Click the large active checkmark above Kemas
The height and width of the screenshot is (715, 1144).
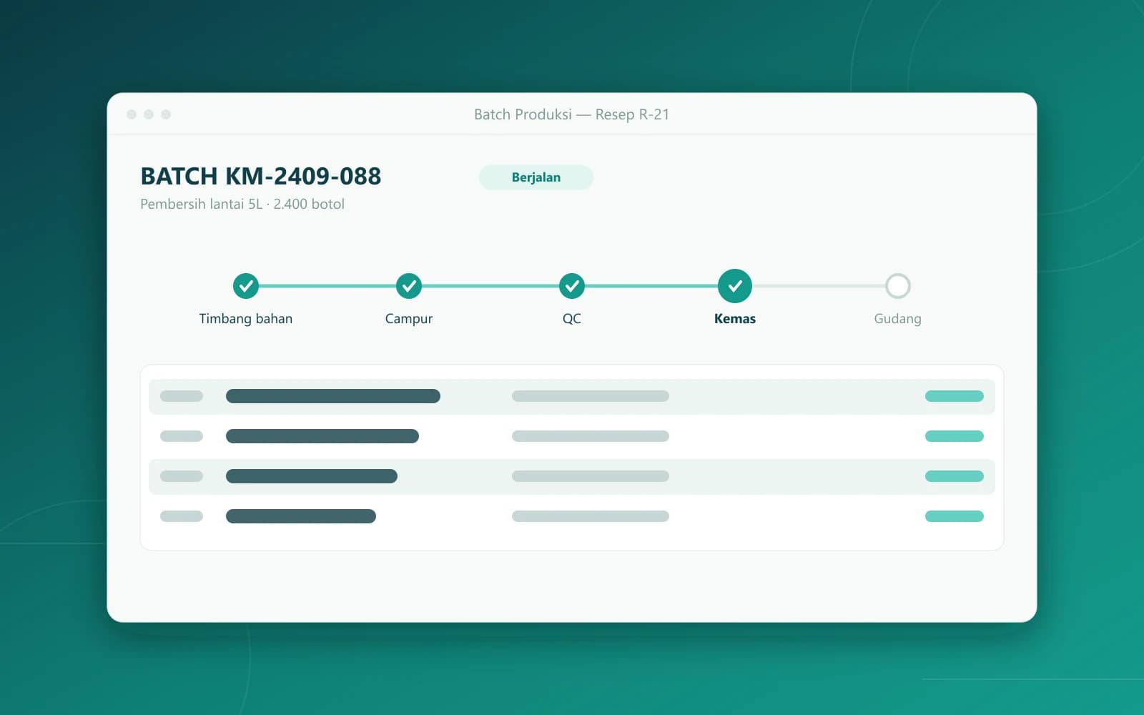(x=735, y=286)
